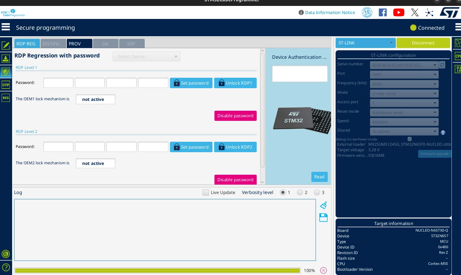Expand the Select Device dropdown
This screenshot has height=275, width=461.
[x=146, y=57]
